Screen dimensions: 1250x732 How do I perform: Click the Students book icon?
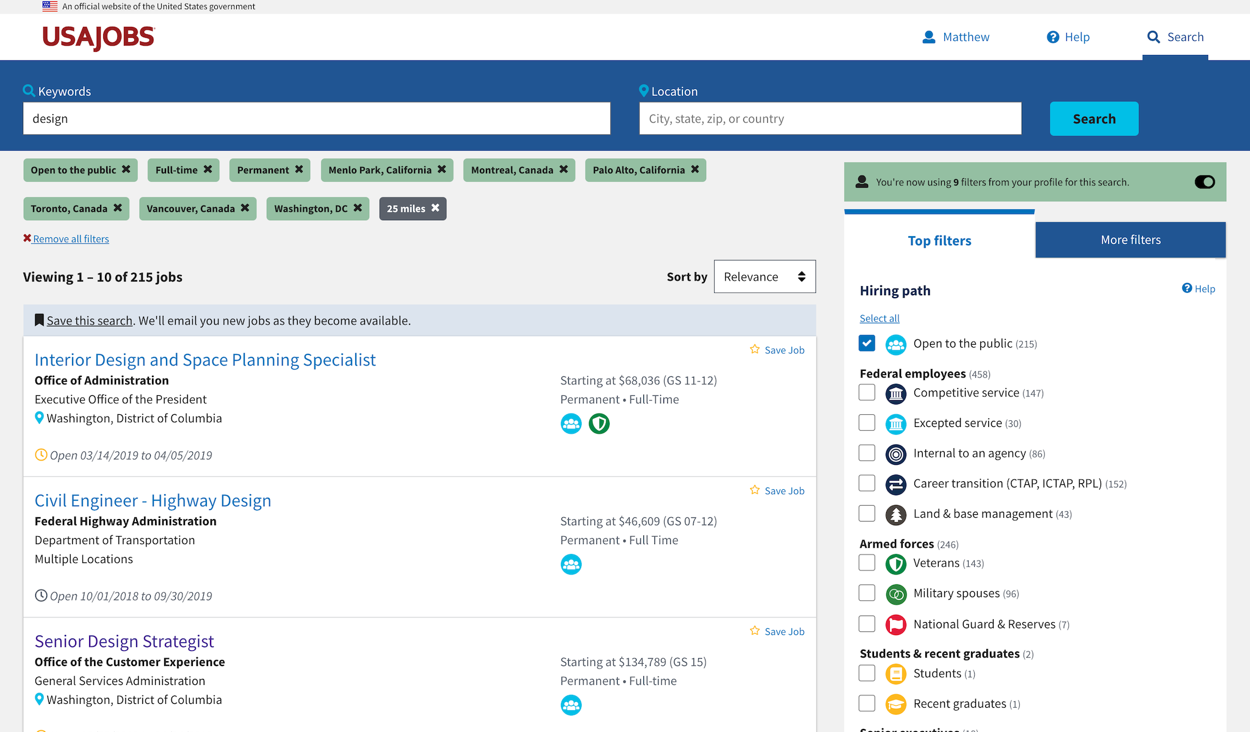tap(896, 674)
